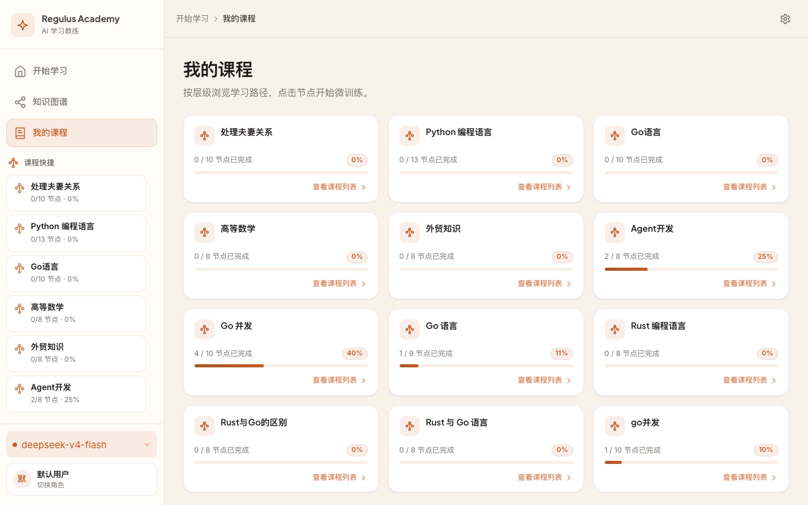Click the Go 语言 11% progress bar
Viewport: 808px width, 505px height.
click(486, 365)
